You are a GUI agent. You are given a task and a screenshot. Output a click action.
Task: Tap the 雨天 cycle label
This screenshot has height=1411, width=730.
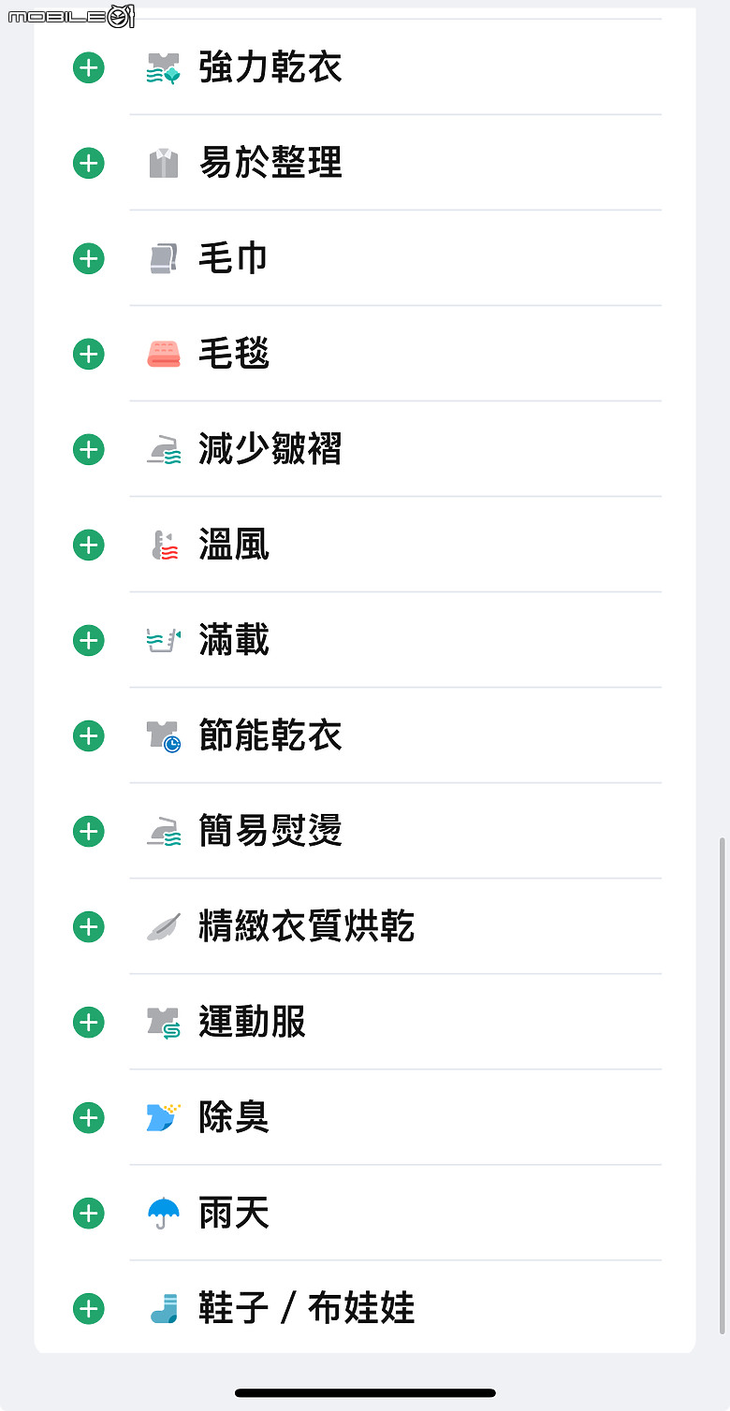pos(234,1214)
